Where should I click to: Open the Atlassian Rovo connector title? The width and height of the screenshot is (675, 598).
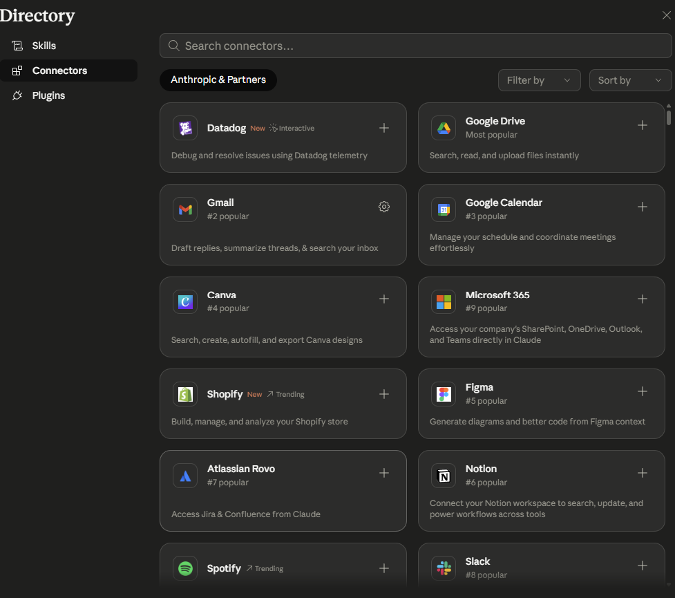pos(240,469)
